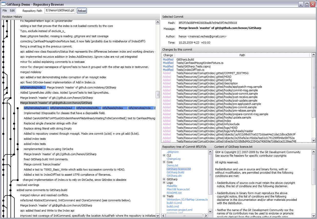
Task: Open MiscUtil licence.txt file
Action: 178,189
